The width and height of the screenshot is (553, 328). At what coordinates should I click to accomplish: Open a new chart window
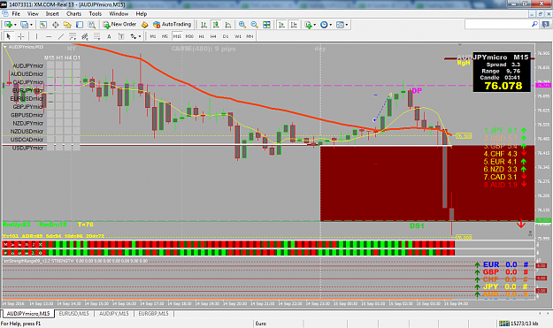pos(8,25)
